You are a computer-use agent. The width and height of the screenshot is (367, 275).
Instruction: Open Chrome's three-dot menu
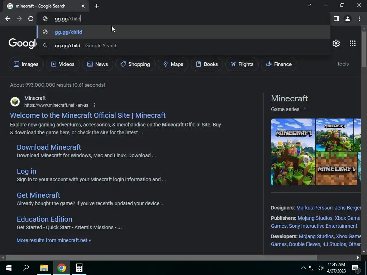(359, 19)
